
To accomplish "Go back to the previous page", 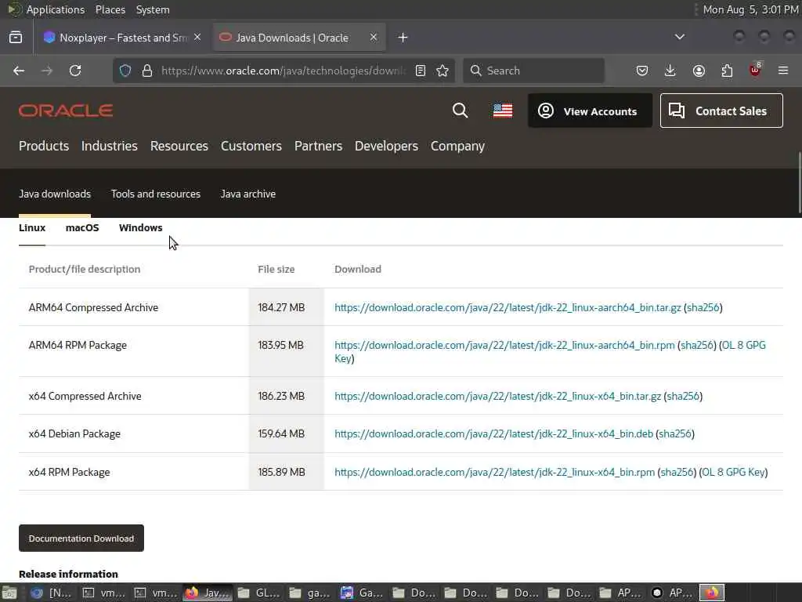I will tap(19, 71).
